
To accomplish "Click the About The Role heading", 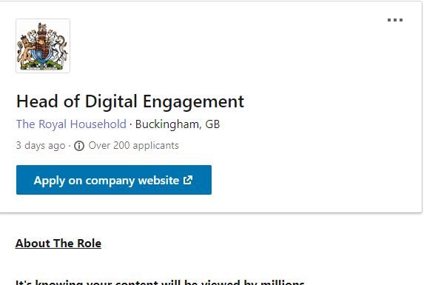I will pos(58,244).
